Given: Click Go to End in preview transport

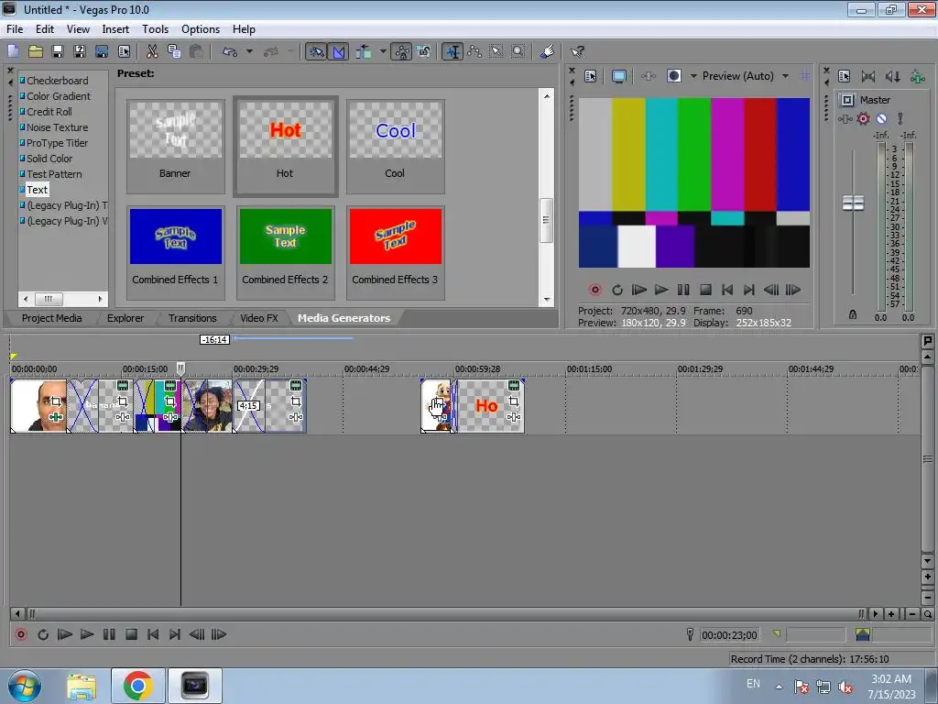Looking at the screenshot, I should [749, 291].
